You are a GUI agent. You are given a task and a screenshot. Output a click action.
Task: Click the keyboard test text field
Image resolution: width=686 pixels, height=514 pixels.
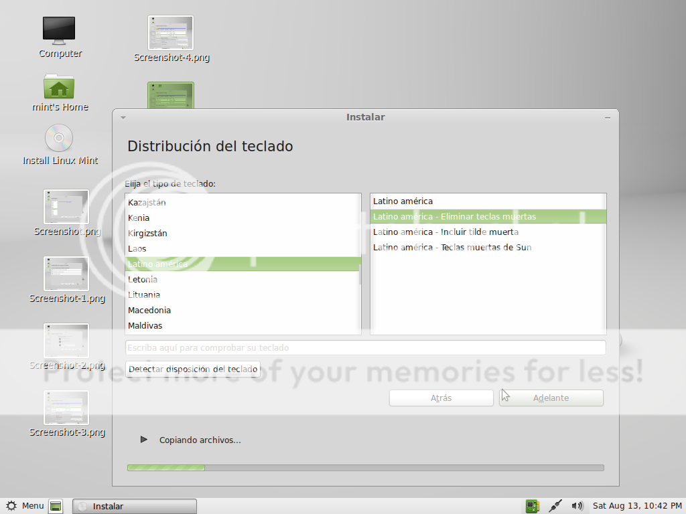tap(365, 347)
